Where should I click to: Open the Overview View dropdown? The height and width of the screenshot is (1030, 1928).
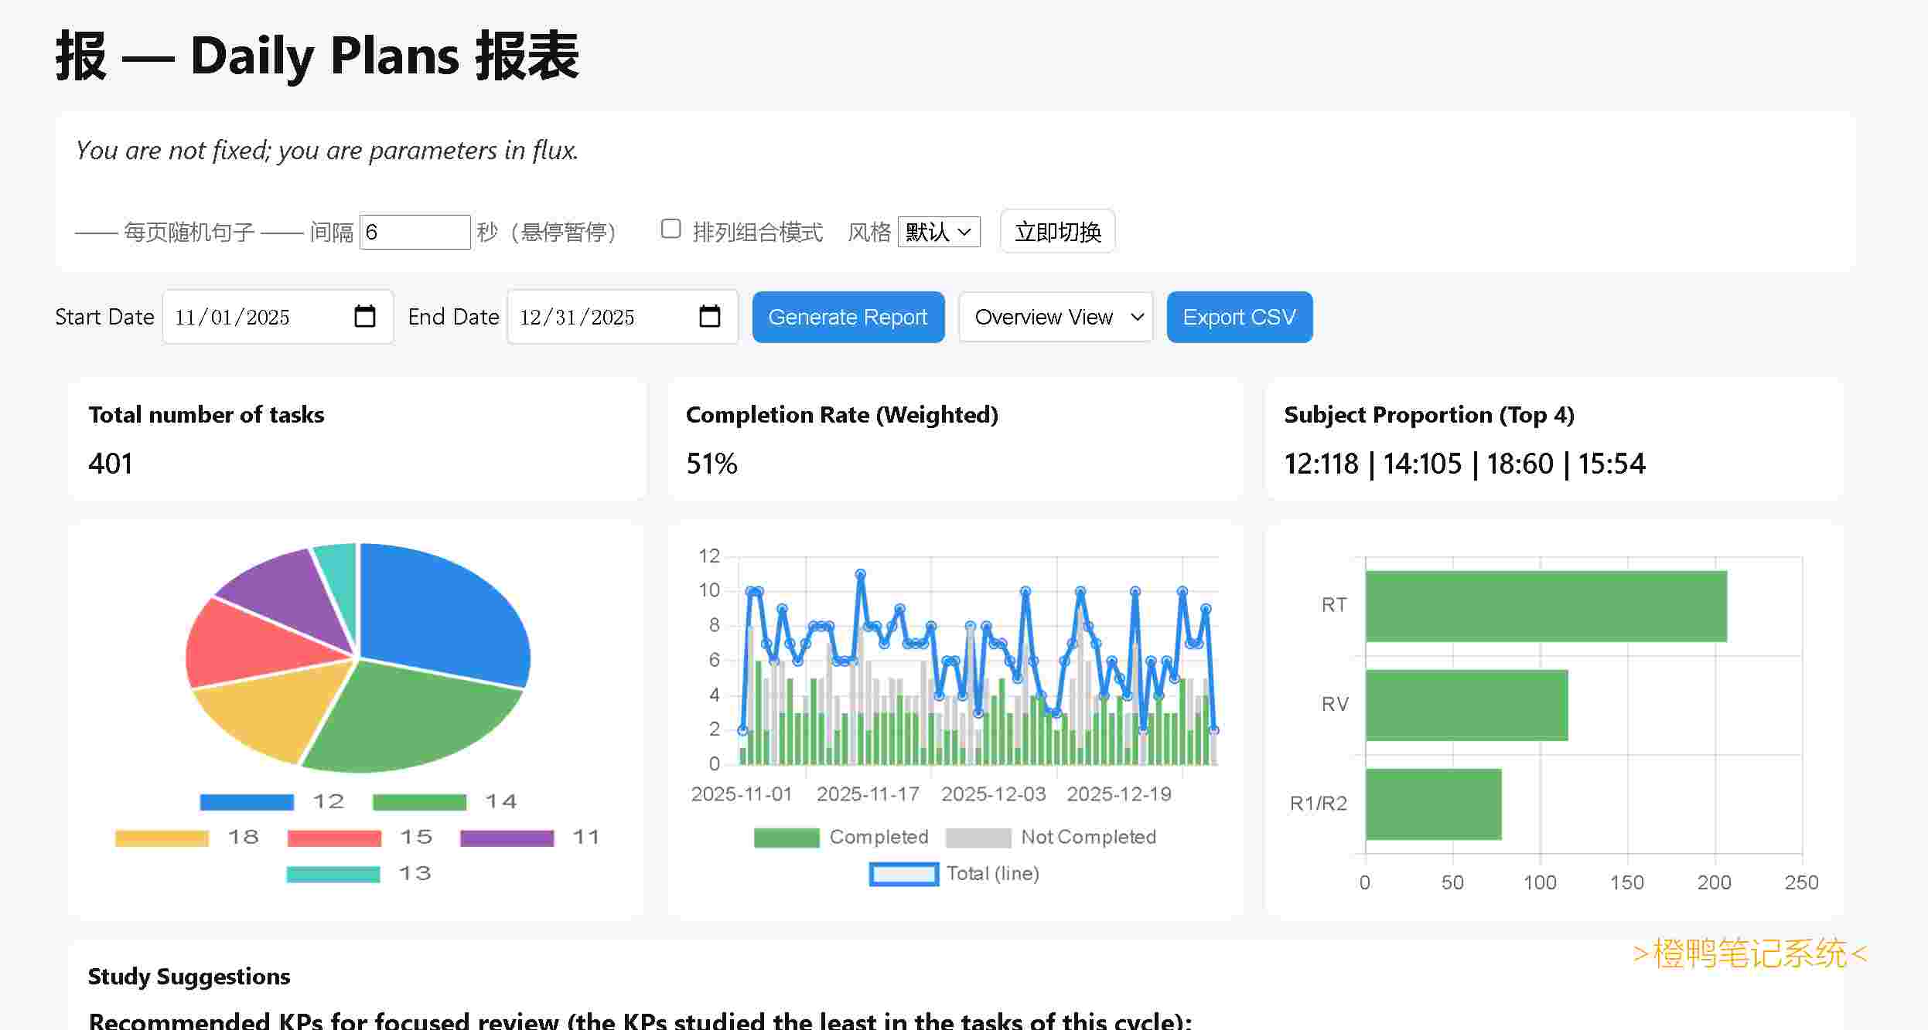[x=1056, y=317]
